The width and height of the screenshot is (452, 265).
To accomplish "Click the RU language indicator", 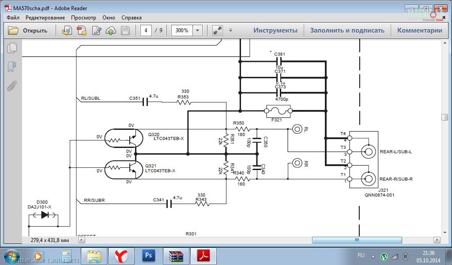I will 361,255.
